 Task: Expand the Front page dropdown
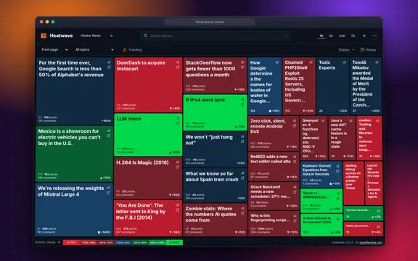tap(54, 49)
